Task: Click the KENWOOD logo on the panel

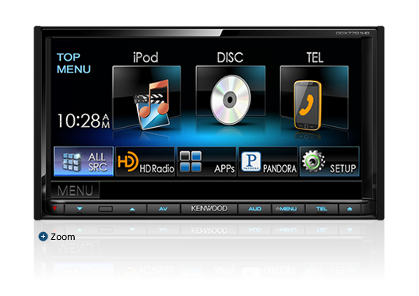Action: point(209,209)
